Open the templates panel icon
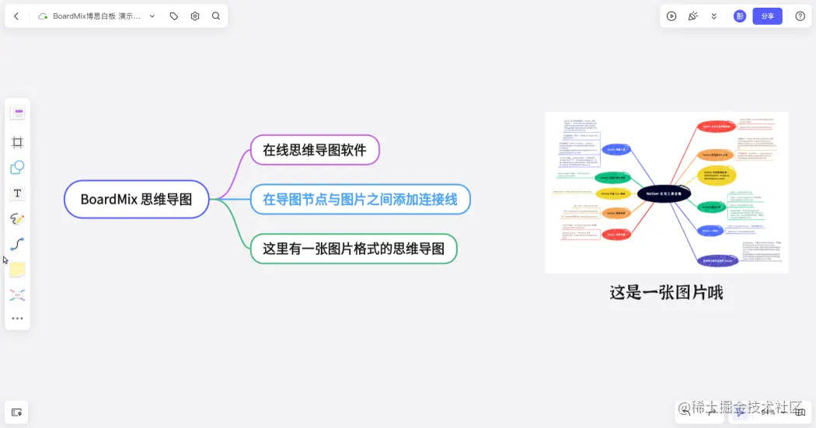 17,113
